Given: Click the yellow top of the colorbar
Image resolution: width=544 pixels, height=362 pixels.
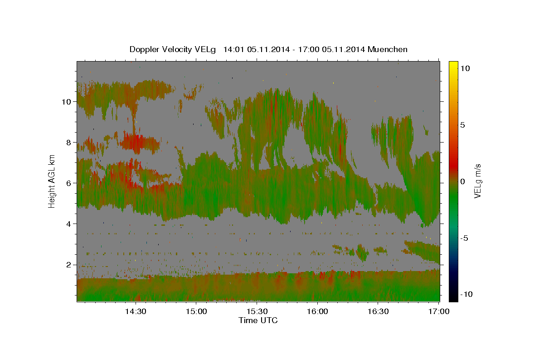Looking at the screenshot, I should click(453, 67).
